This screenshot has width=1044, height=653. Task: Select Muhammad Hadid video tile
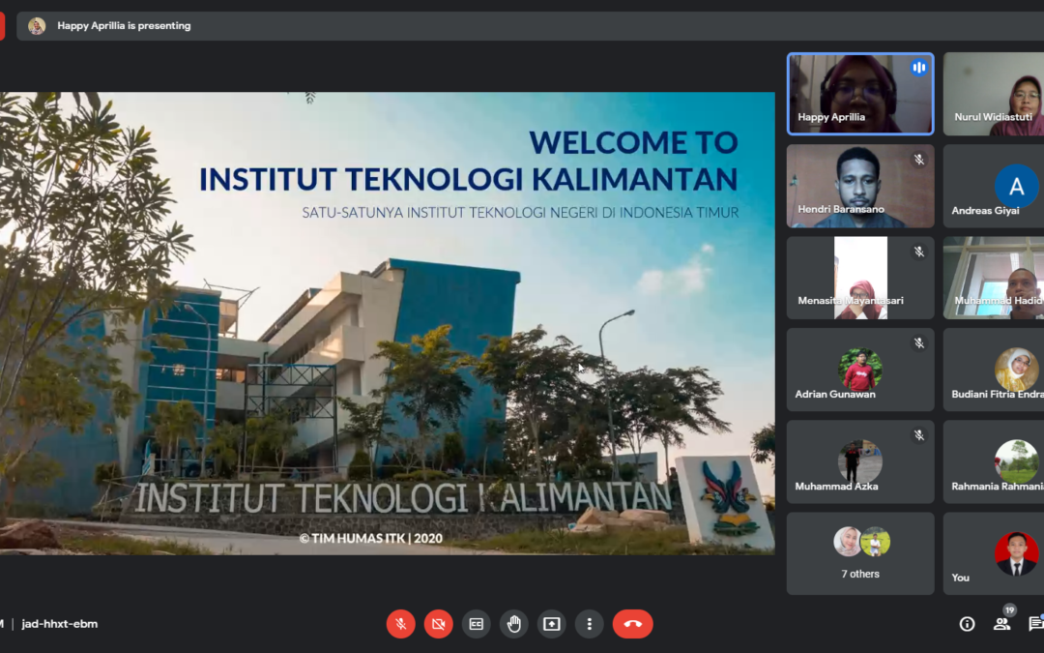tap(994, 278)
